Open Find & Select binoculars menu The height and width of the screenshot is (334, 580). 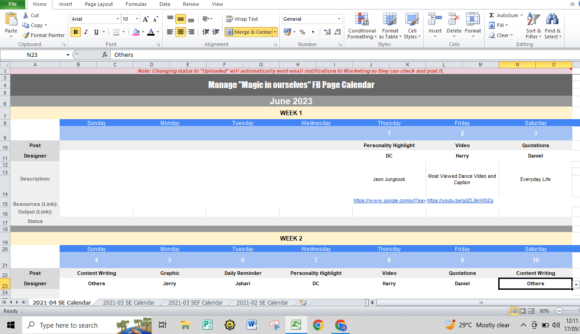[552, 26]
